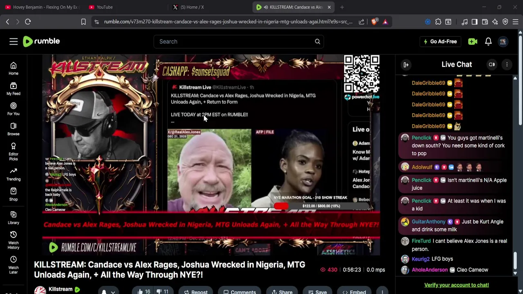The image size is (523, 294).
Task: Switch to the X Home tab
Action: pos(208,7)
